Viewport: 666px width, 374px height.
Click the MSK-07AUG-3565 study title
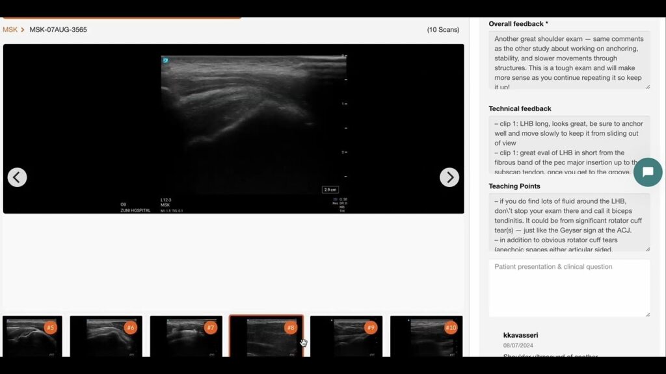(x=58, y=30)
